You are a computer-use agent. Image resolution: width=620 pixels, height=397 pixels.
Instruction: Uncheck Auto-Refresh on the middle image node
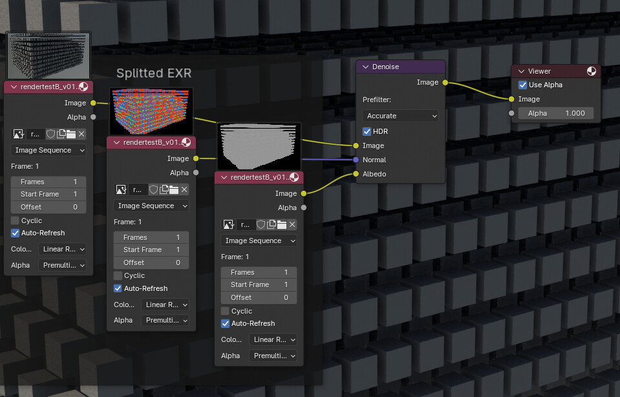(118, 288)
